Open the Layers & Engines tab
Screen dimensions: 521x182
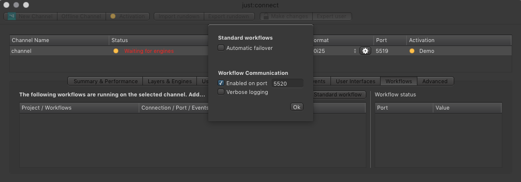(169, 81)
